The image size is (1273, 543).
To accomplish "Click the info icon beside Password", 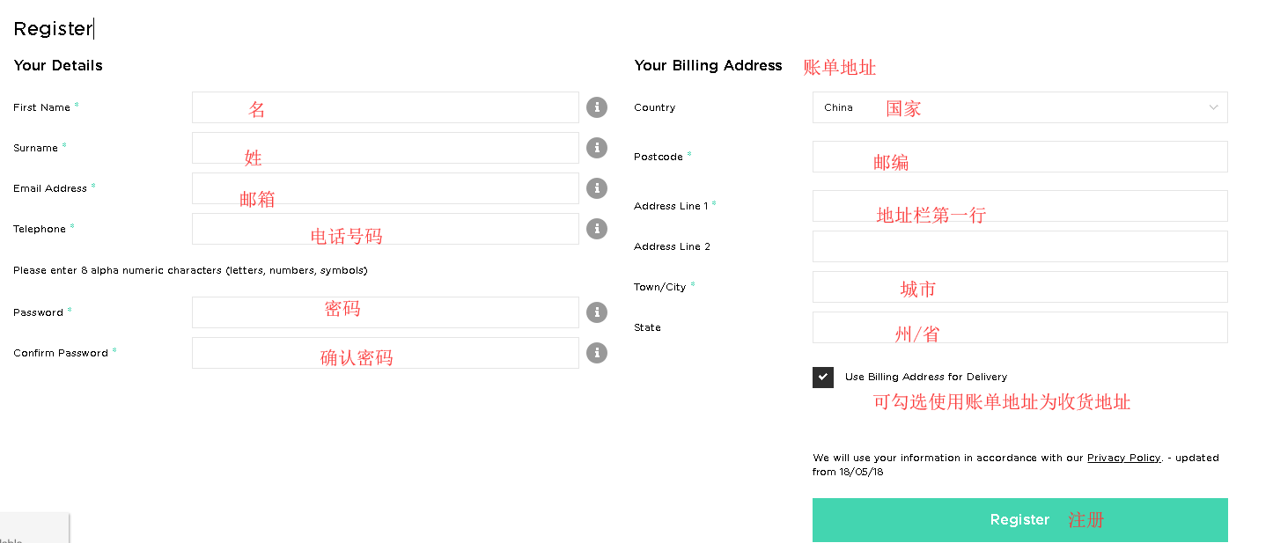I will pyautogui.click(x=597, y=312).
